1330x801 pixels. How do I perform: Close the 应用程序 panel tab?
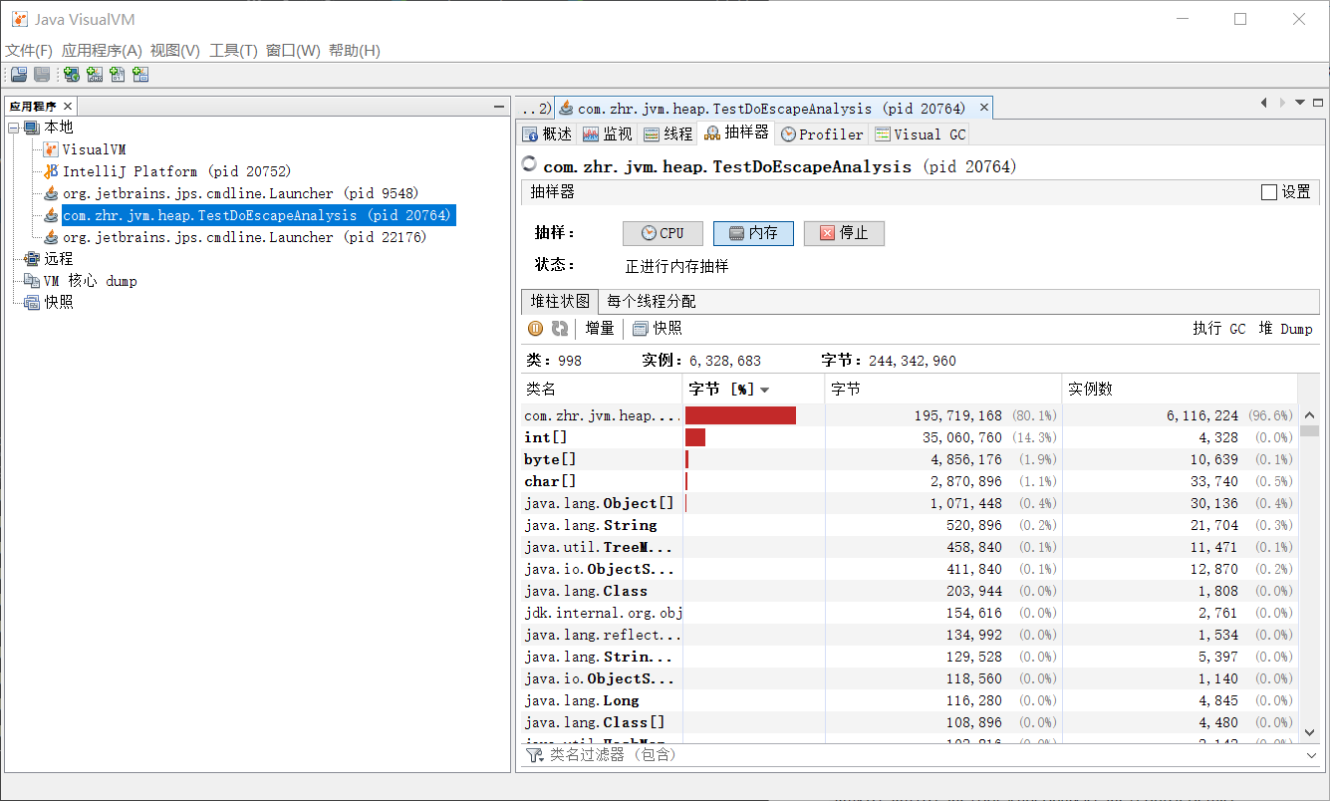point(68,107)
